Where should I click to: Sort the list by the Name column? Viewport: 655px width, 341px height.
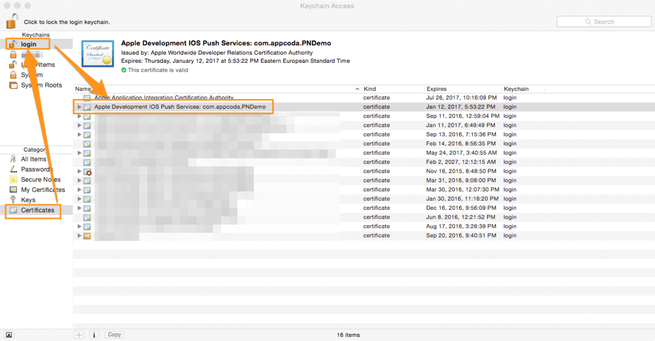click(218, 89)
